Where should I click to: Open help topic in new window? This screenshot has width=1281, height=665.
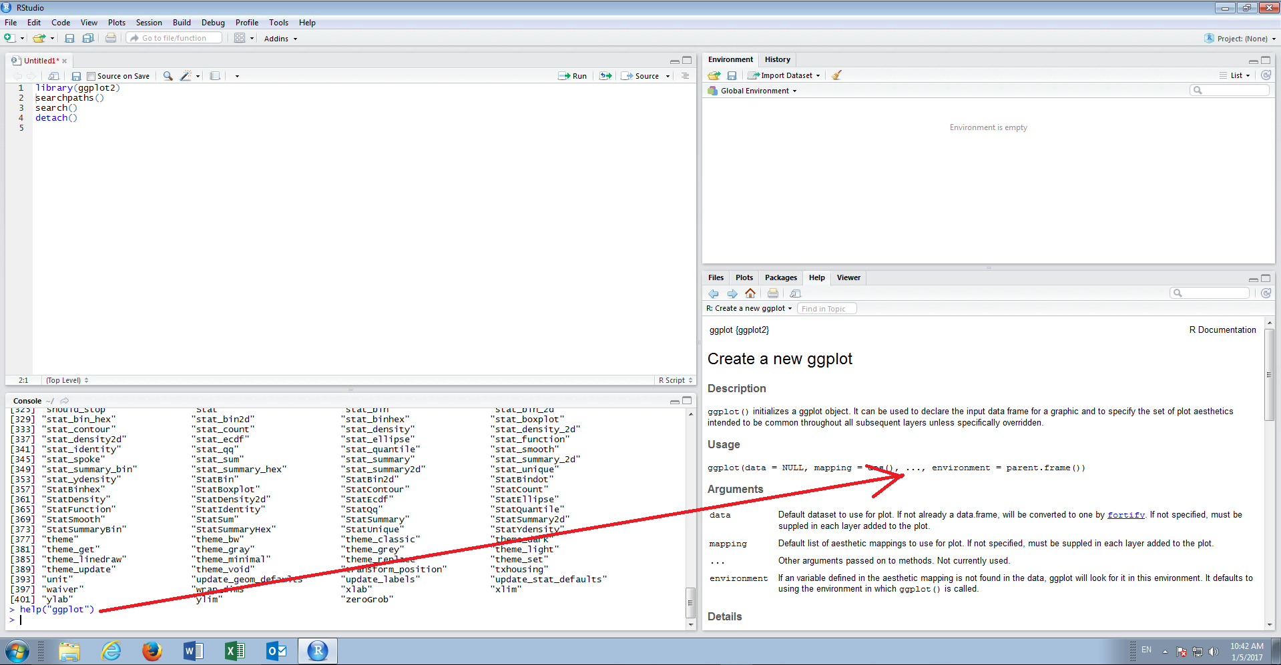(x=795, y=293)
